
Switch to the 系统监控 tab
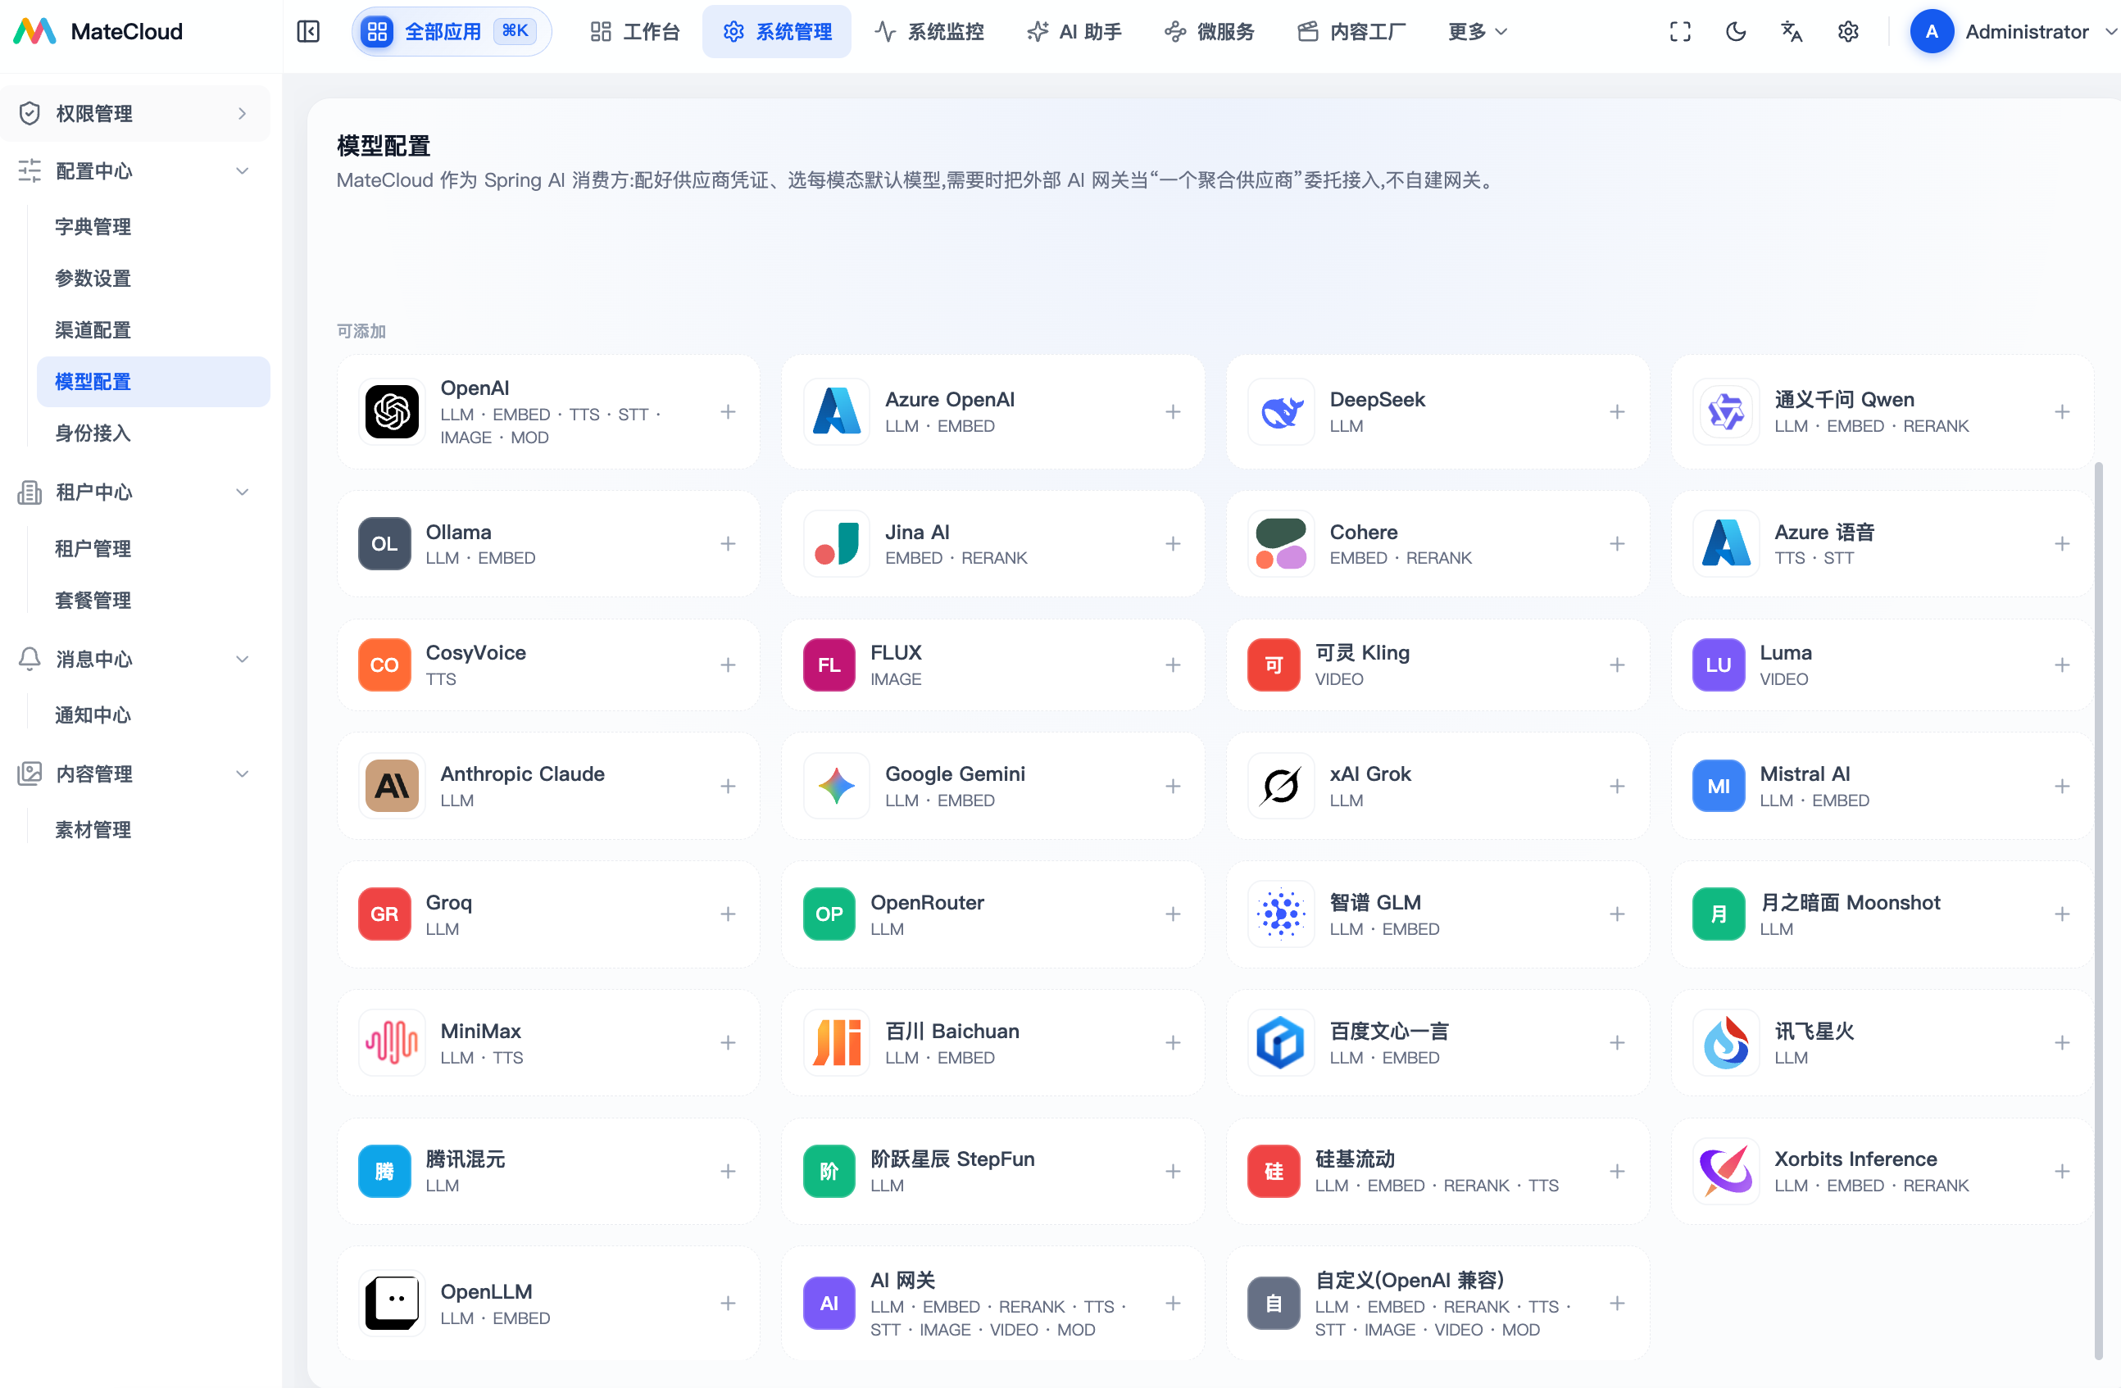click(929, 32)
